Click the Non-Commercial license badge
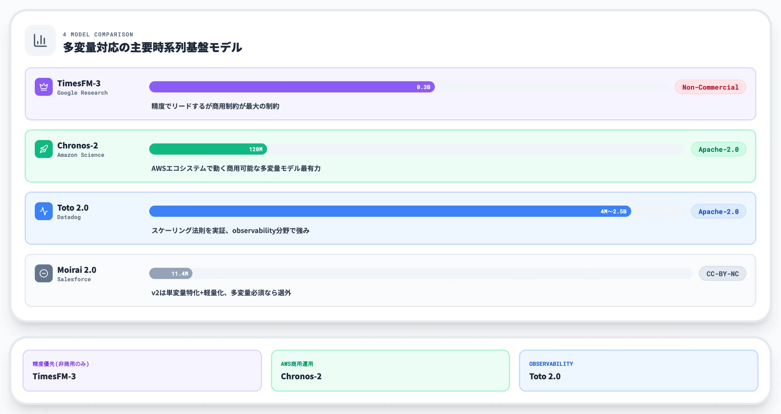 pyautogui.click(x=710, y=87)
